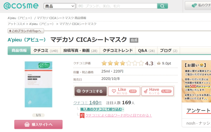Screen dimensions: 211x132
Task: Click the お願い survey banner
Action: [x=196, y=81]
